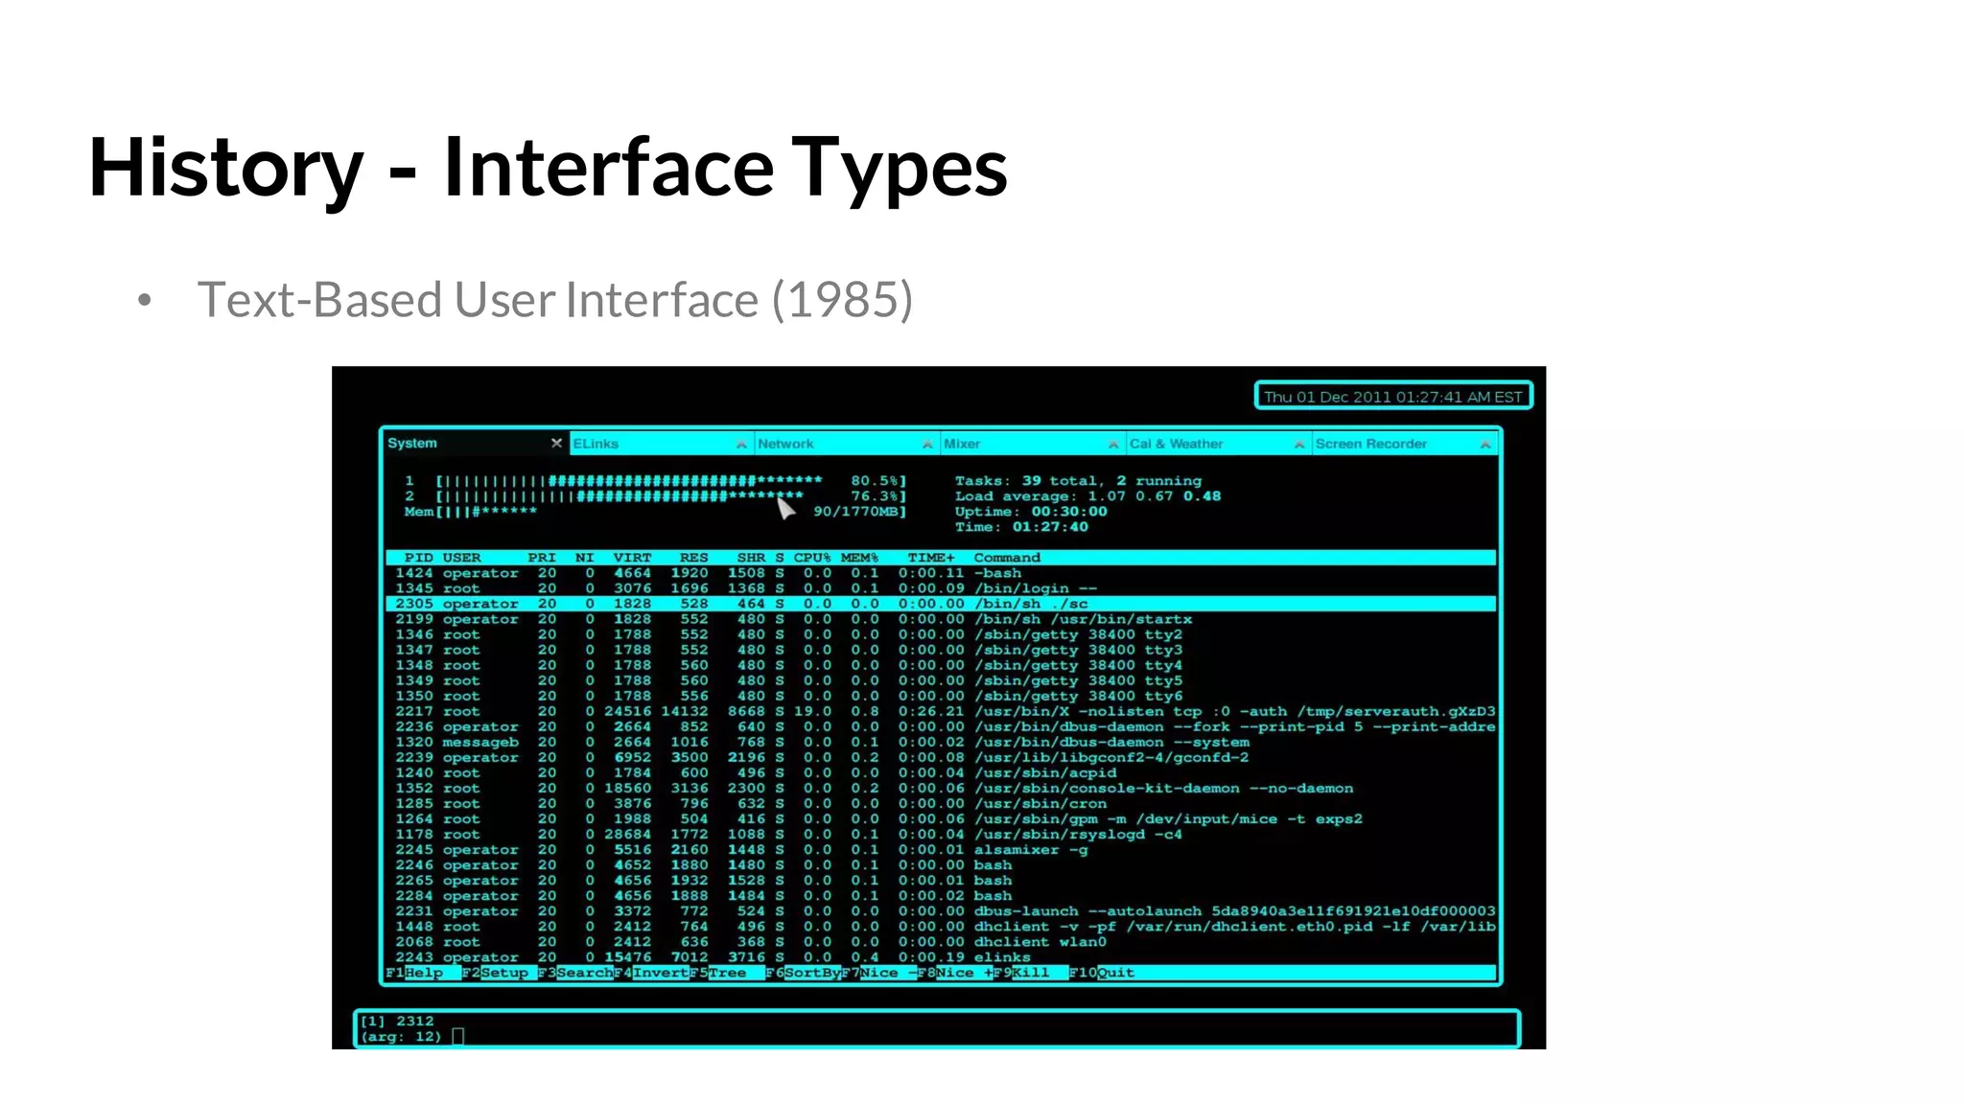The width and height of the screenshot is (1964, 1104).
Task: Select process 2199 /usr/bin/startx row
Action: [941, 619]
